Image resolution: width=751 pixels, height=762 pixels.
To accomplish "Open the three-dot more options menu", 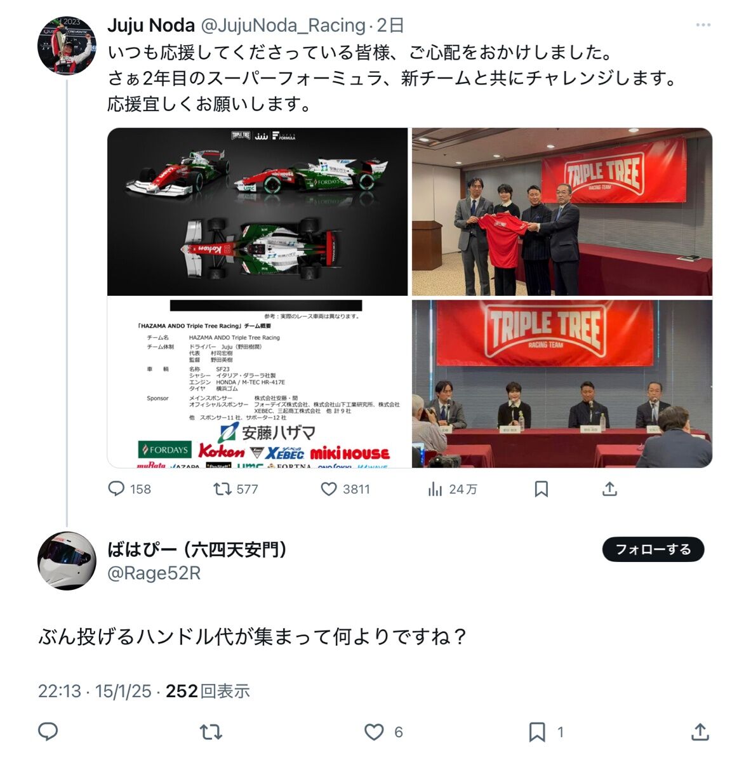I will (703, 25).
